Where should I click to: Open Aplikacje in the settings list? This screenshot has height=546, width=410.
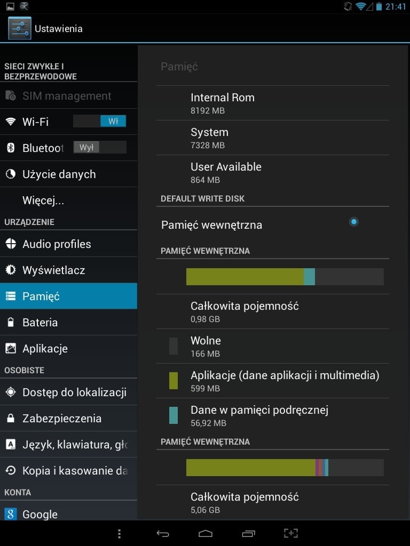pyautogui.click(x=69, y=348)
